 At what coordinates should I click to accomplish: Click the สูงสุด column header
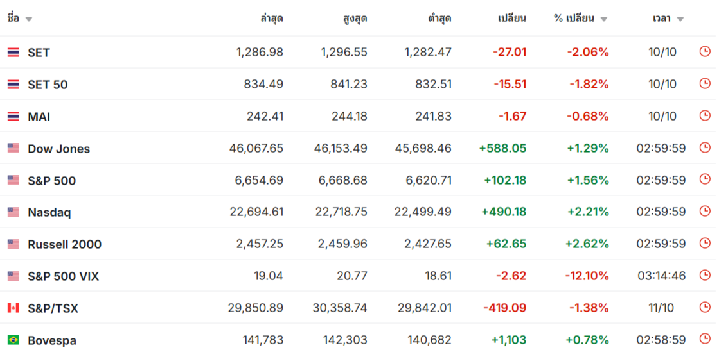(x=355, y=19)
